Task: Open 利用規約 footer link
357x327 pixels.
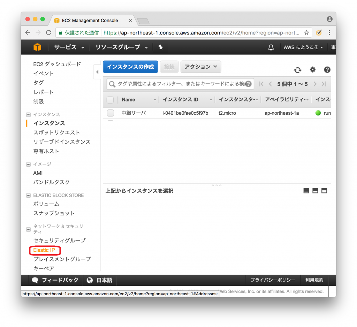Action: pyautogui.click(x=314, y=280)
